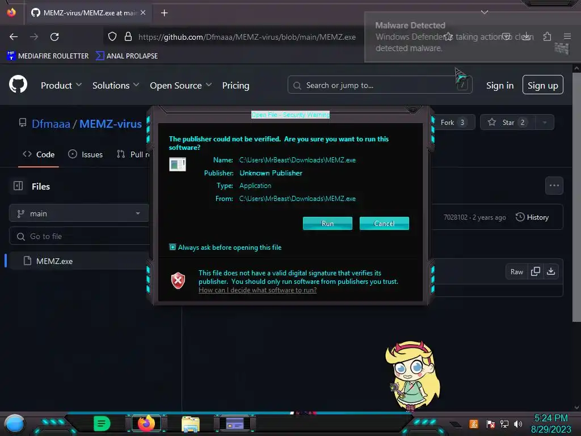This screenshot has width=581, height=436.
Task: Click the purple window app in taskbar
Action: pos(234,424)
